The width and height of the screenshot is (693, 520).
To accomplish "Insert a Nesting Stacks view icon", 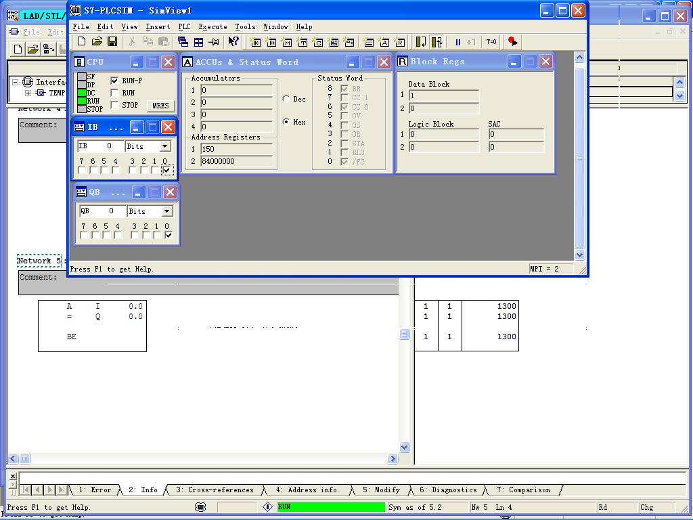I will click(368, 42).
